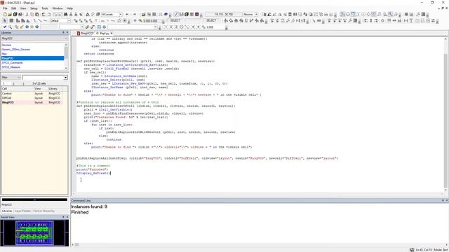This screenshot has width=449, height=252.
Task: Select the arrow selection tool
Action: tap(5, 20)
